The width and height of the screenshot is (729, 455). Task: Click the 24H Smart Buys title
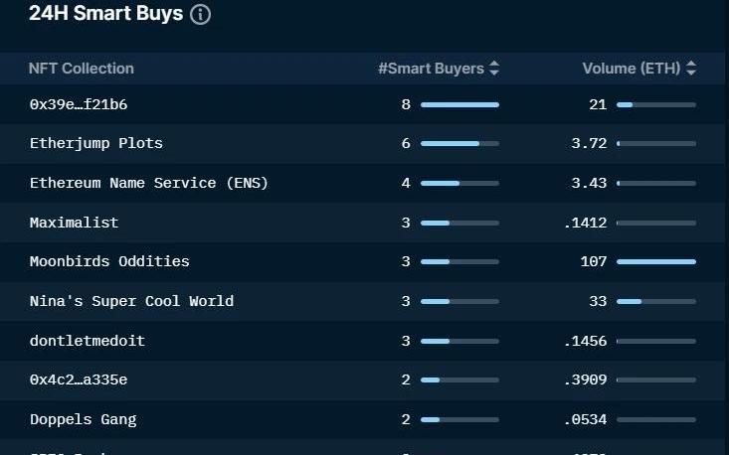click(x=105, y=14)
